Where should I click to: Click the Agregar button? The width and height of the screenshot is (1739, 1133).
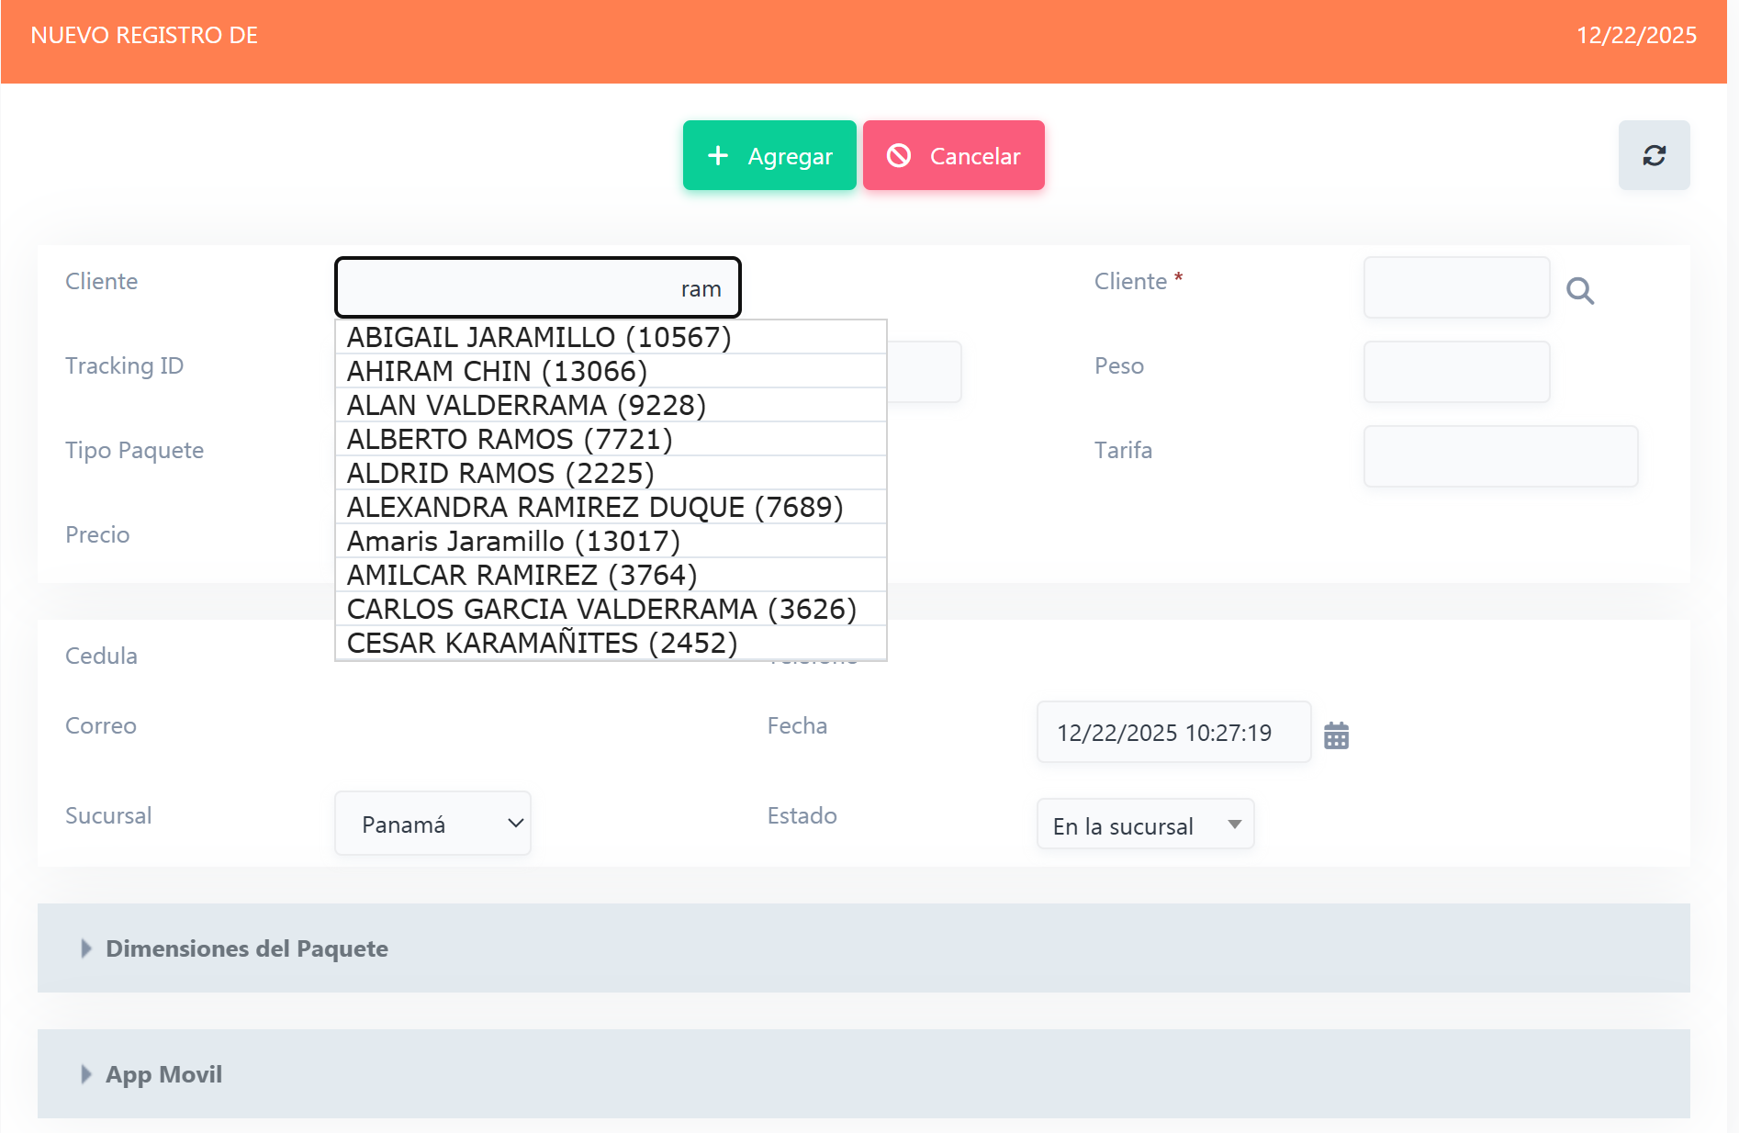[x=769, y=155]
